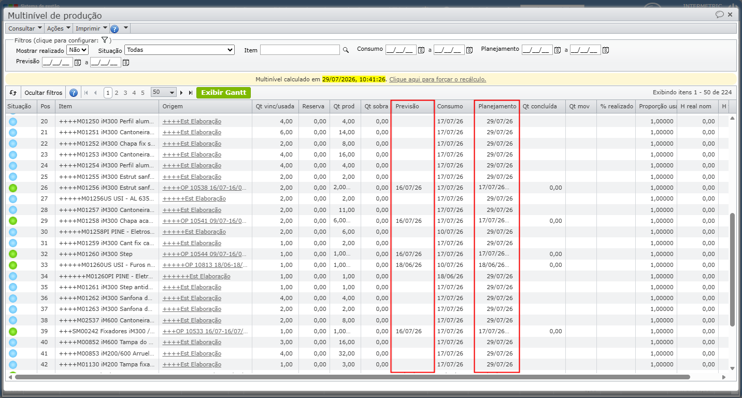Click the green status circle for row 29
Viewport: 742px width, 398px height.
tap(13, 221)
